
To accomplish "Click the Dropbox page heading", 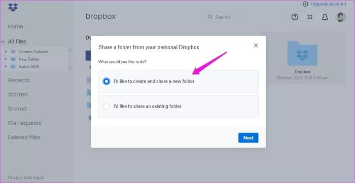I will click(x=100, y=17).
